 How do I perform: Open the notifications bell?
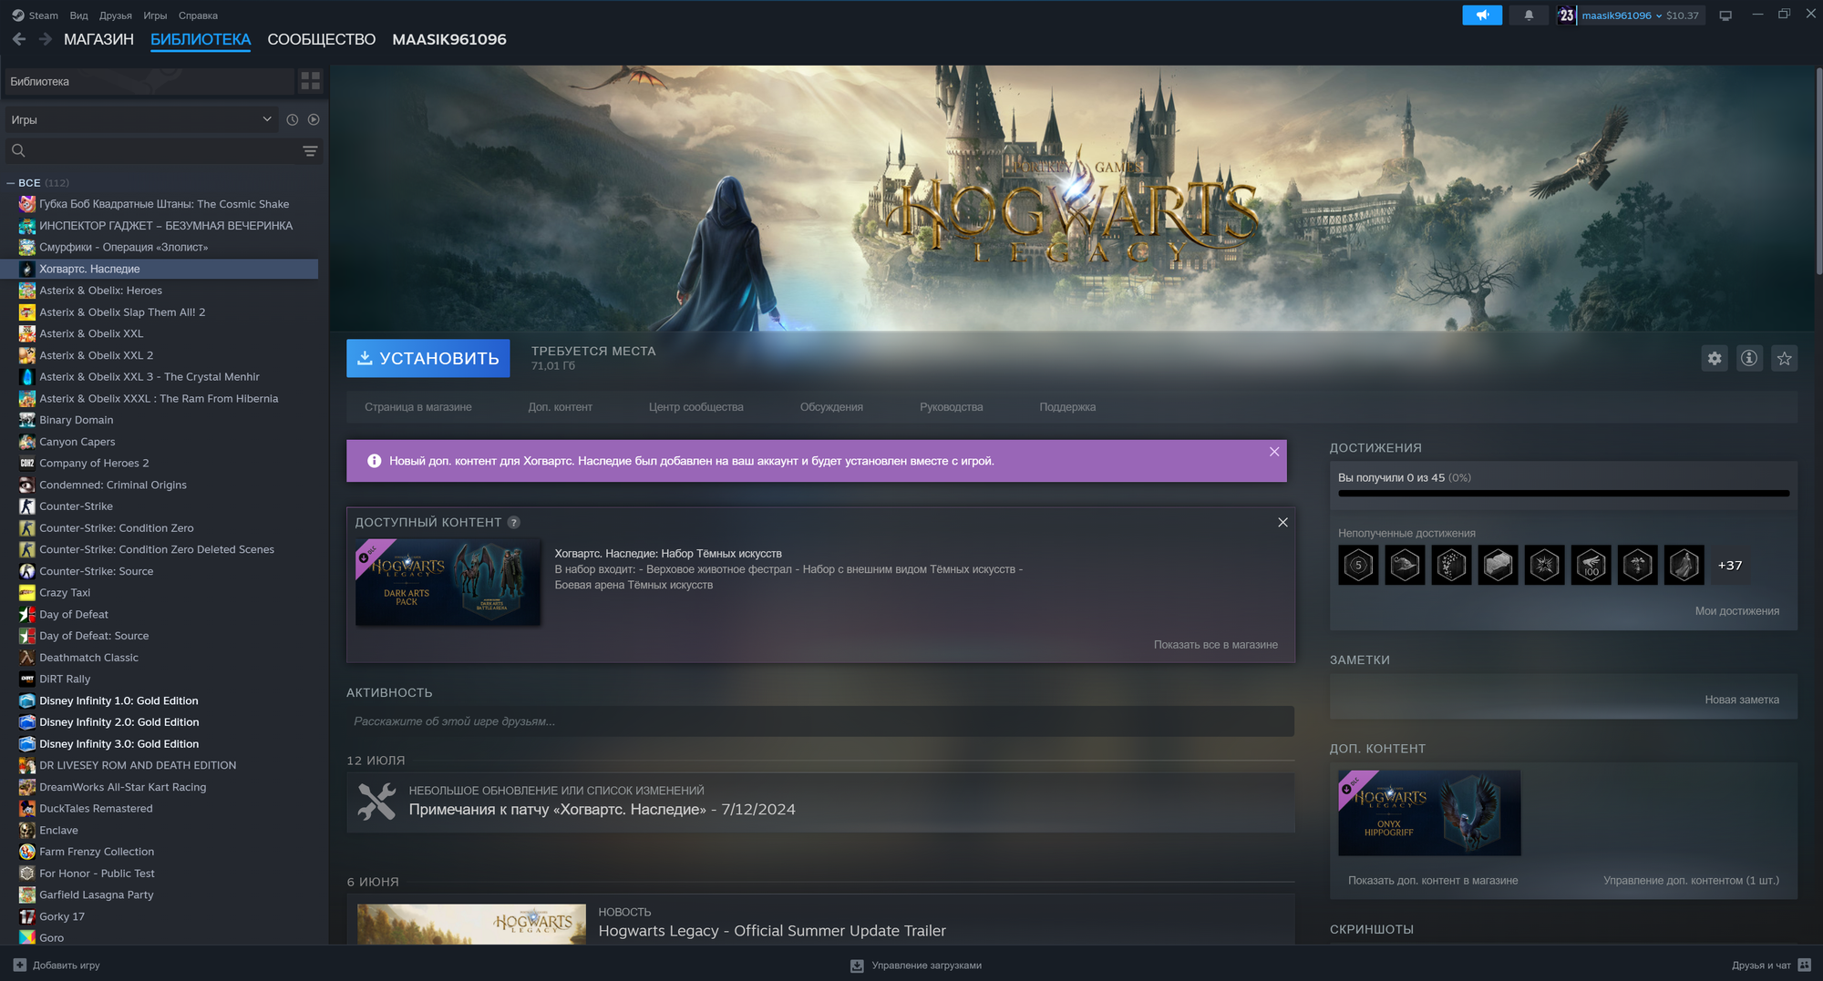click(x=1529, y=15)
